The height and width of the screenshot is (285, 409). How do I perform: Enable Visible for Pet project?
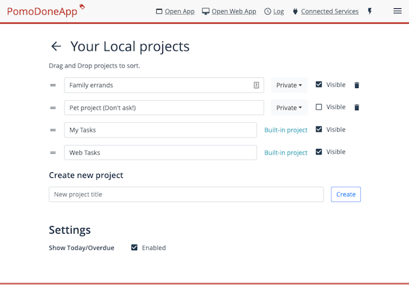(x=319, y=107)
